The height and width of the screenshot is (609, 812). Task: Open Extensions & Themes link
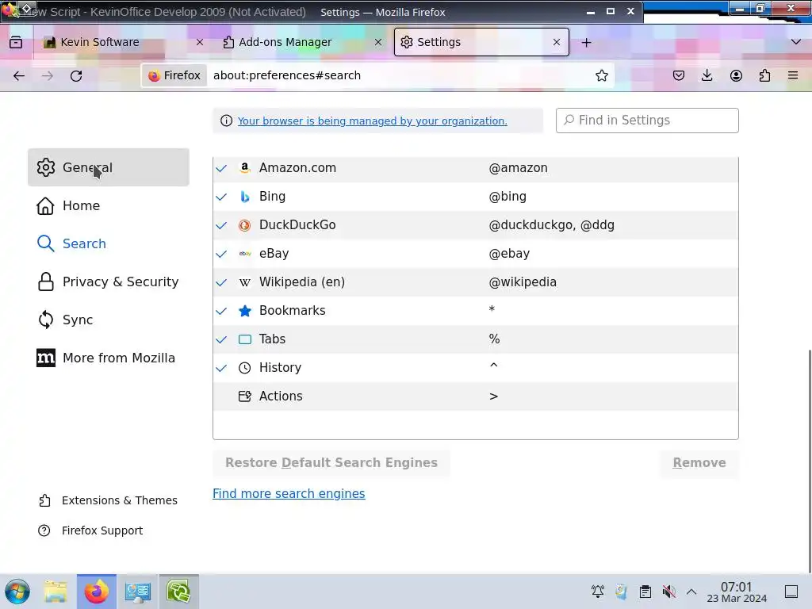coord(108,500)
